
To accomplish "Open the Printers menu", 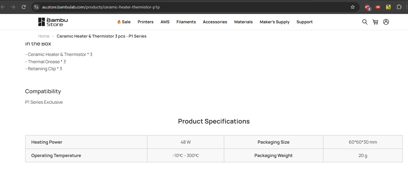I will [145, 22].
